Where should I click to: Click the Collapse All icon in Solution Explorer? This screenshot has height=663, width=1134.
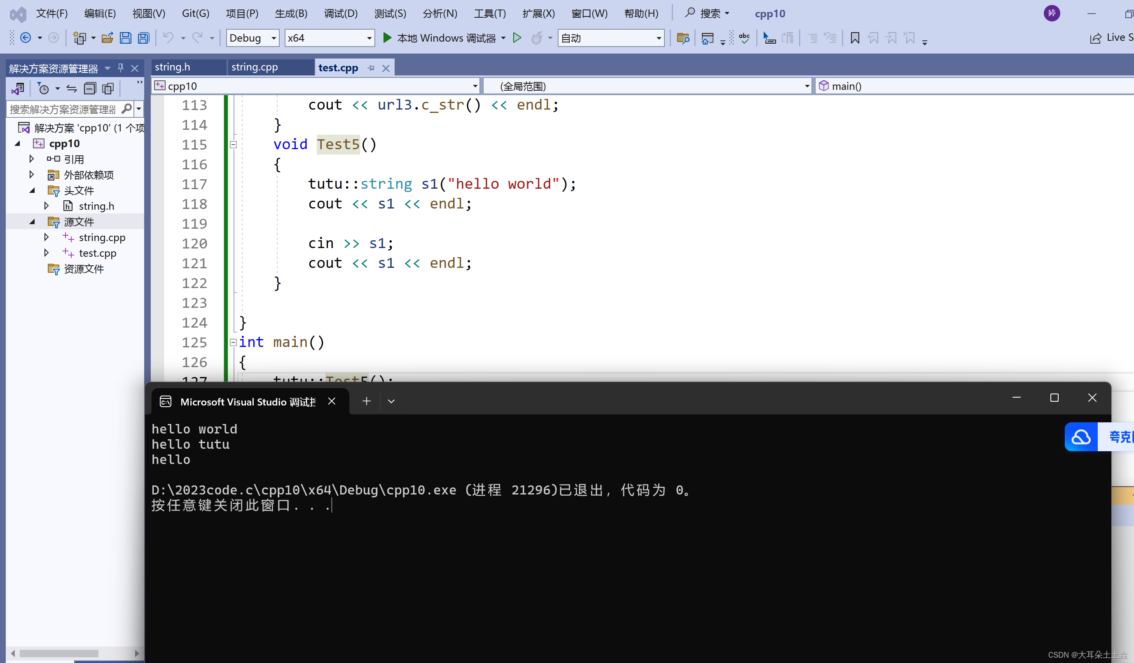90,89
